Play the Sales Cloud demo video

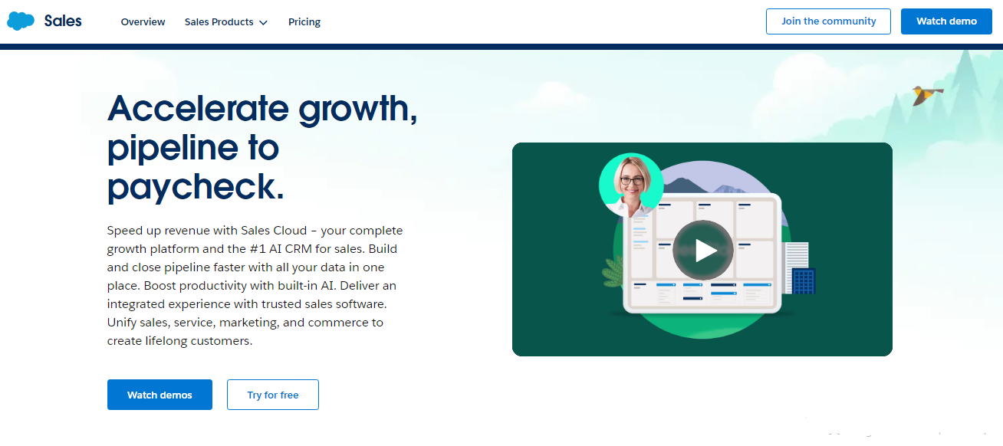coord(703,250)
